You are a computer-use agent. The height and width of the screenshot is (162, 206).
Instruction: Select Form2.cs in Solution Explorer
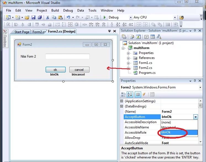tap(146, 67)
